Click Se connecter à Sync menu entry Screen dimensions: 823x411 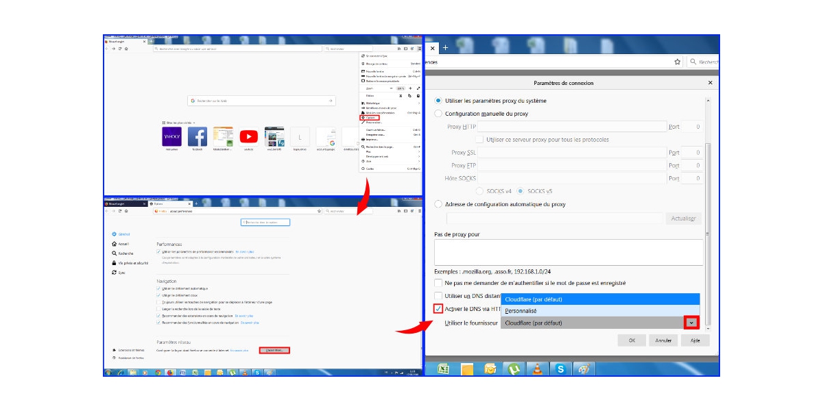(x=391, y=55)
